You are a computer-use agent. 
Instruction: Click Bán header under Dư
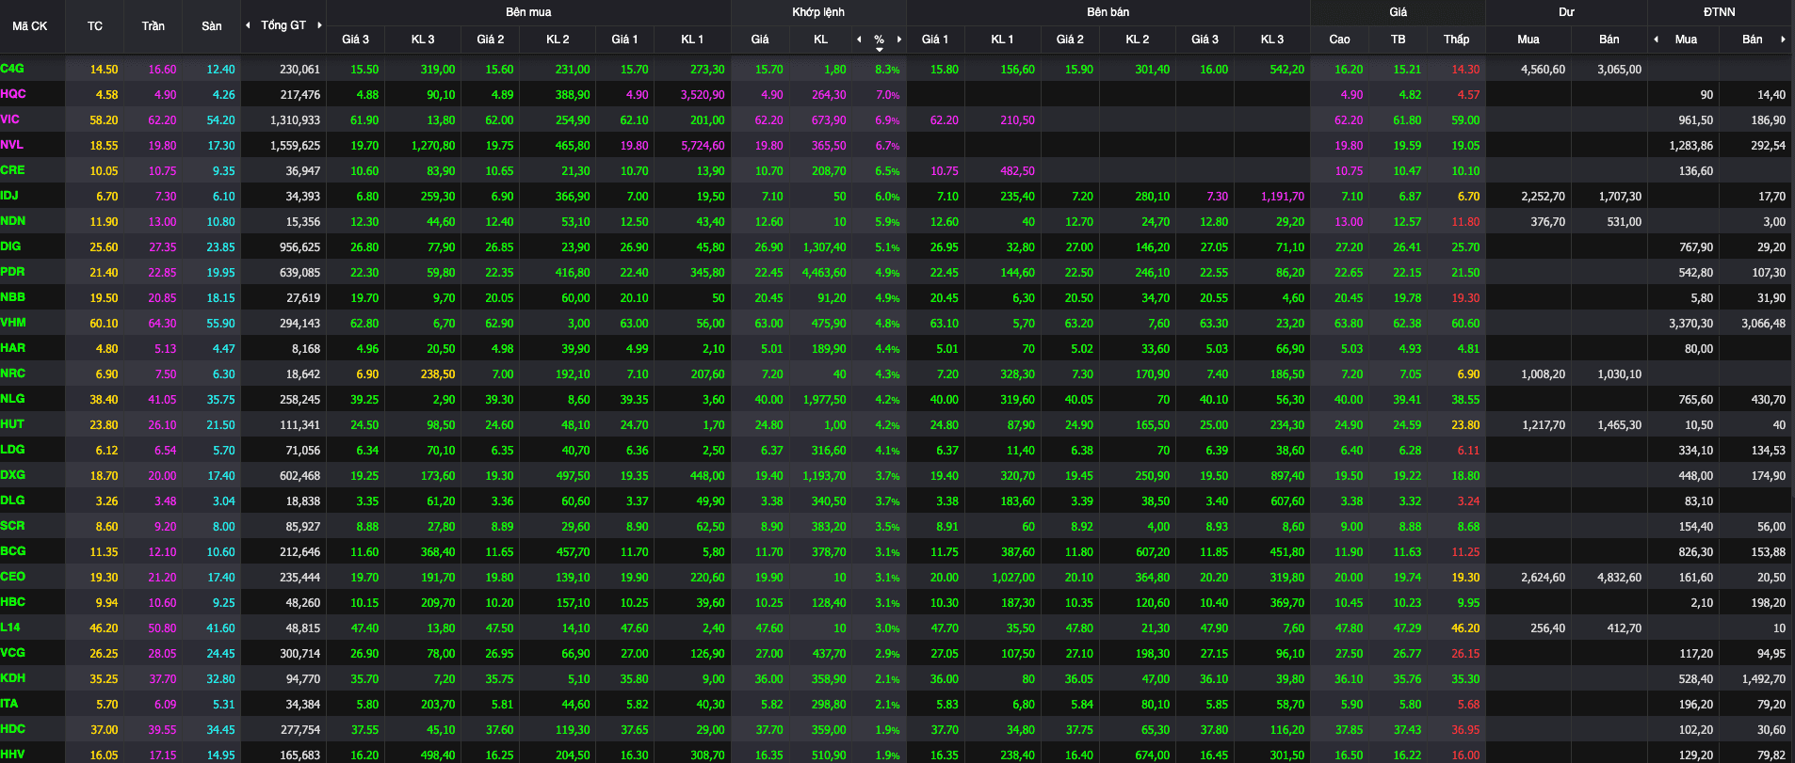[x=1609, y=40]
